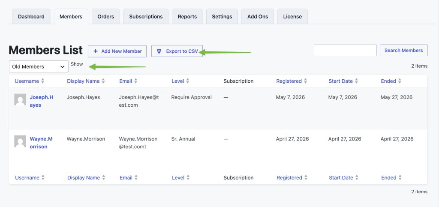Open the Reports tab
439x207 pixels.
click(187, 17)
